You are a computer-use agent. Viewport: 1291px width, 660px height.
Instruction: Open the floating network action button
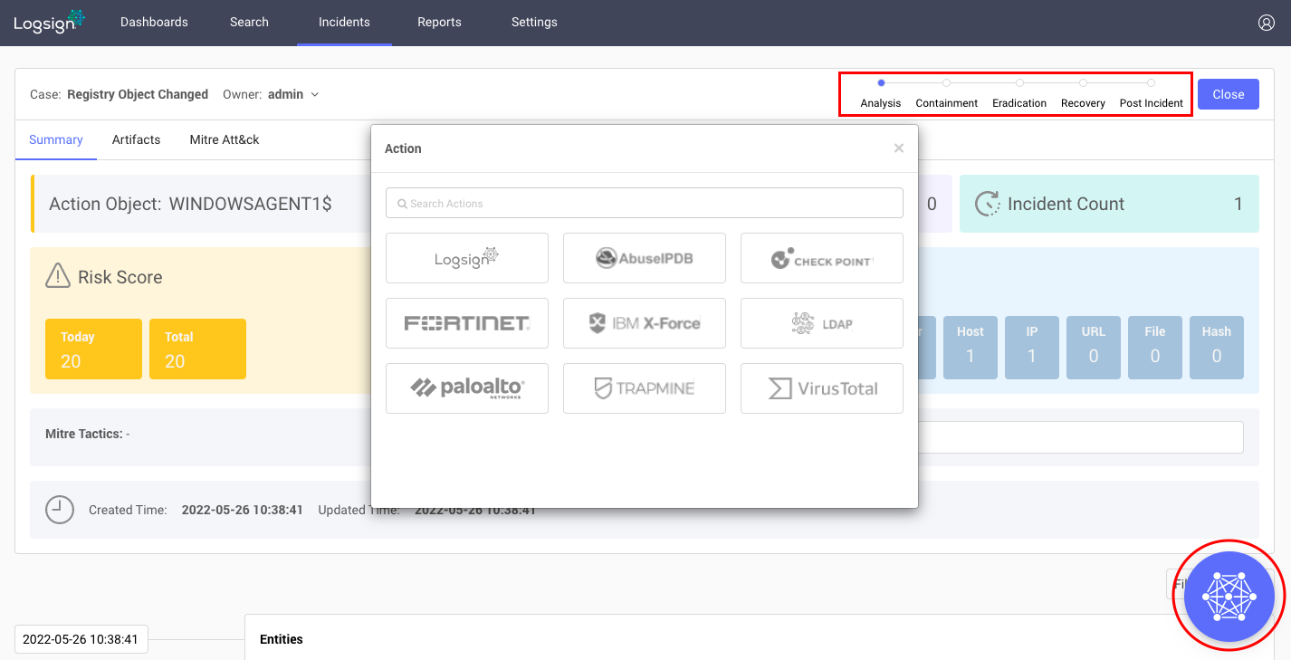point(1229,597)
